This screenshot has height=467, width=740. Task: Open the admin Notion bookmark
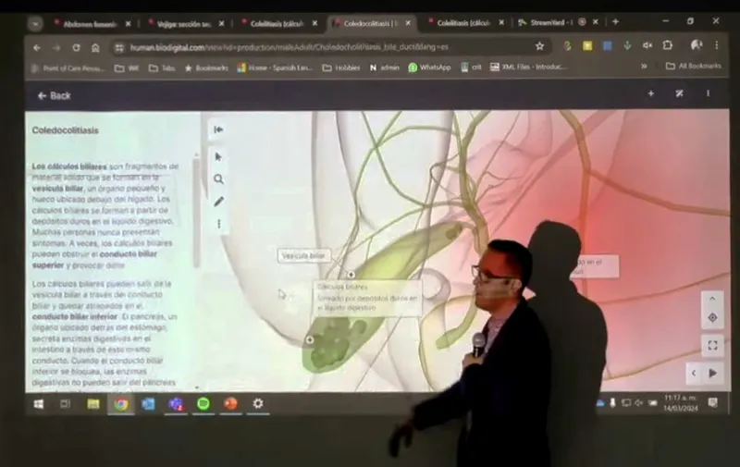point(384,68)
